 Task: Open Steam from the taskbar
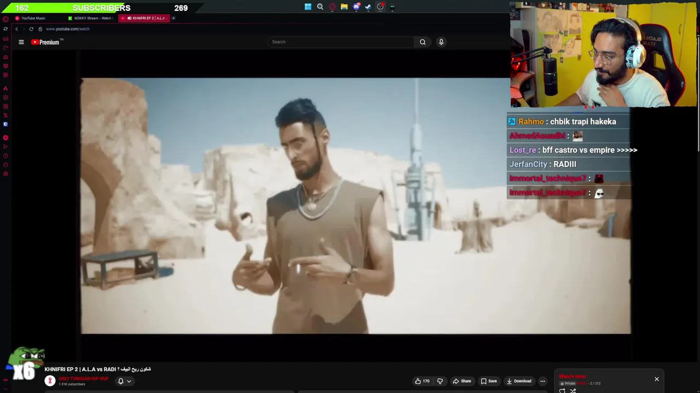368,7
